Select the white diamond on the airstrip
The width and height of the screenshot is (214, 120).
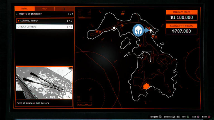coord(114,28)
